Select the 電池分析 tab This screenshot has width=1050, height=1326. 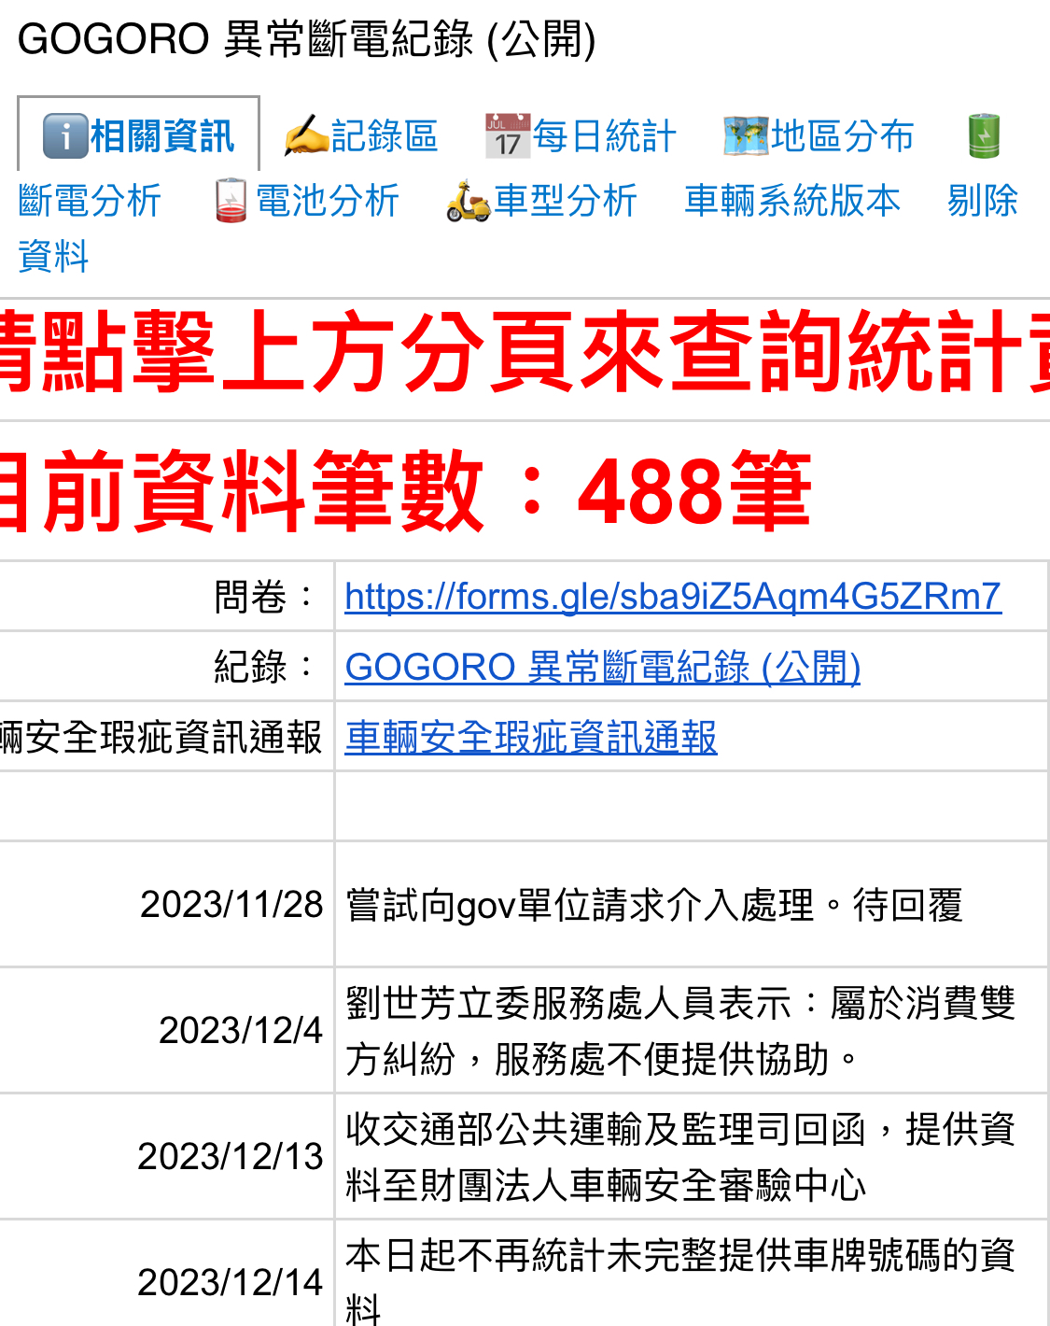point(307,201)
